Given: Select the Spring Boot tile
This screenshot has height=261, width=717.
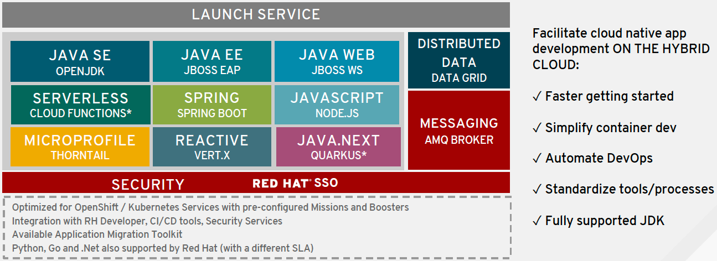Looking at the screenshot, I should click(212, 105).
